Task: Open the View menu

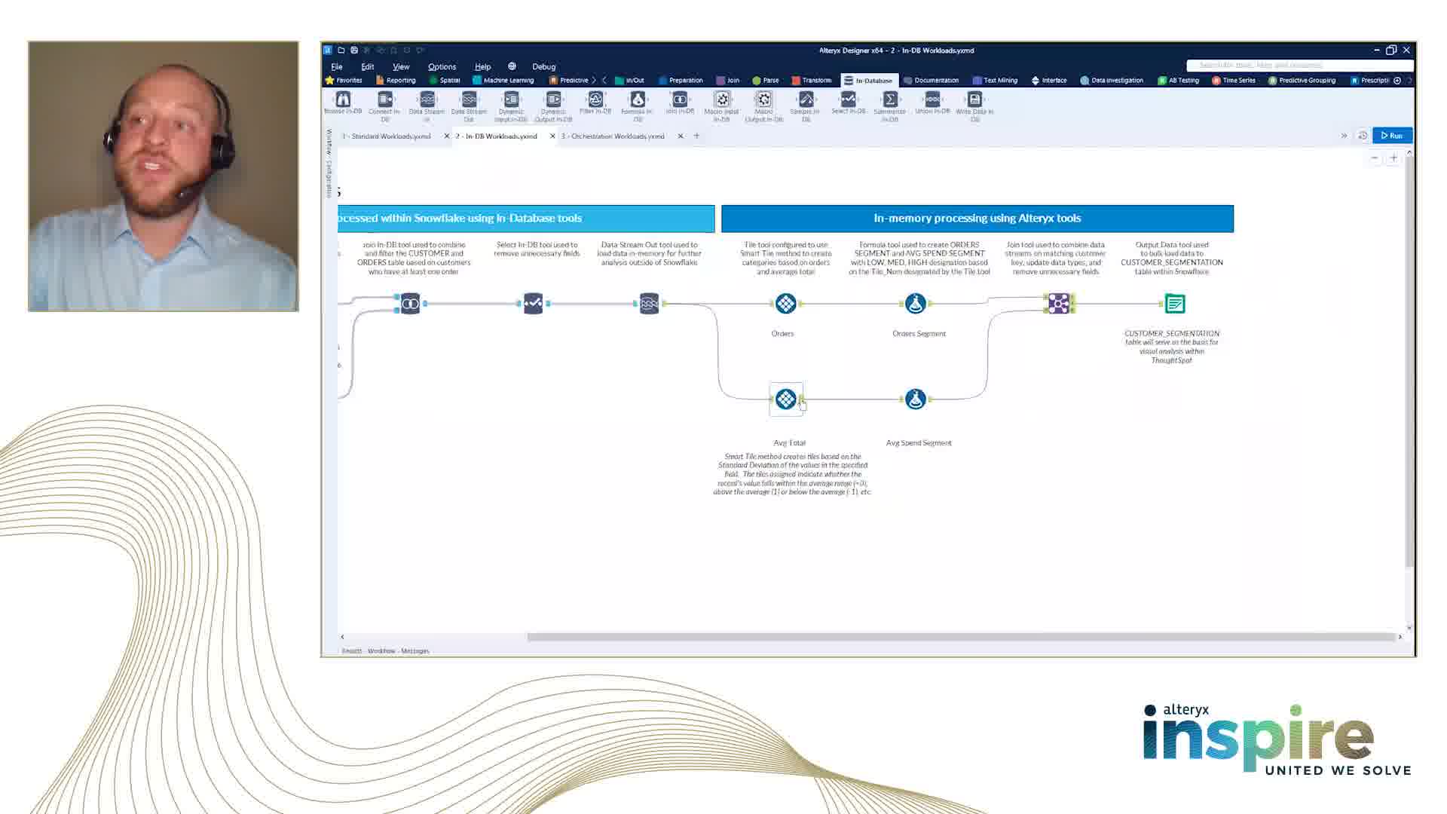Action: [x=401, y=66]
